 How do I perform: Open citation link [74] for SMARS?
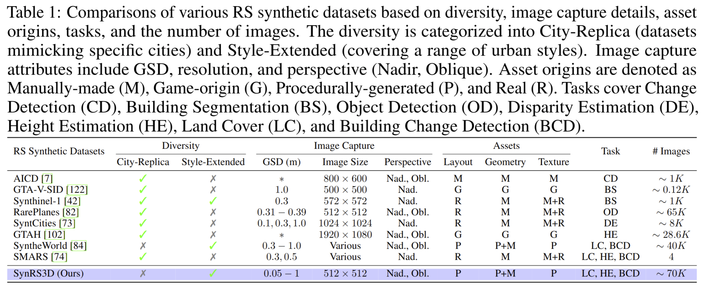(59, 257)
